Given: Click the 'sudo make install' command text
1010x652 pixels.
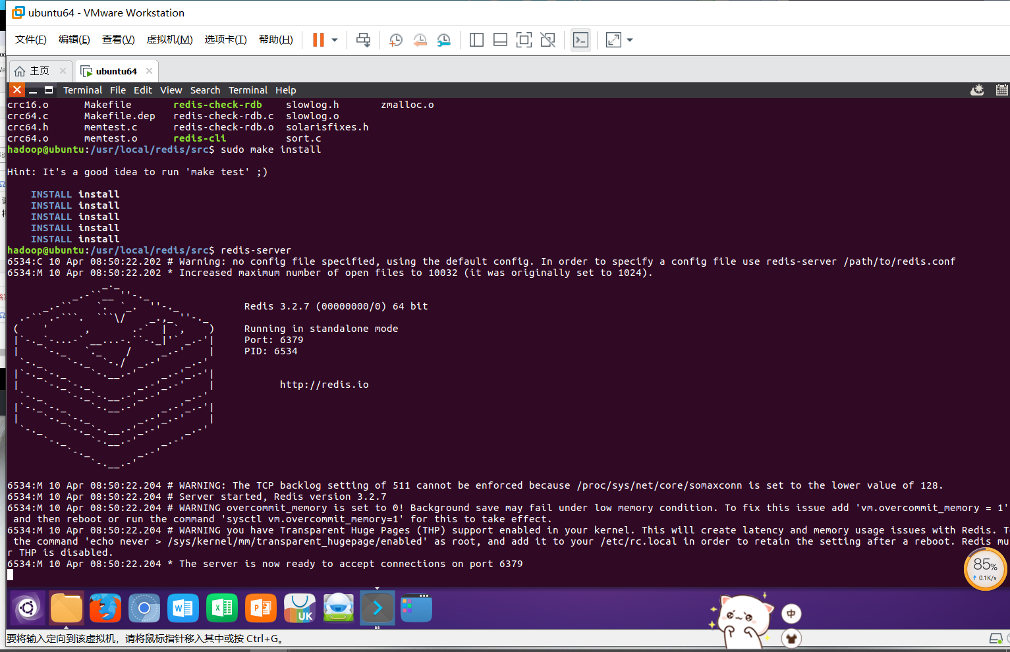Looking at the screenshot, I should click(x=271, y=149).
